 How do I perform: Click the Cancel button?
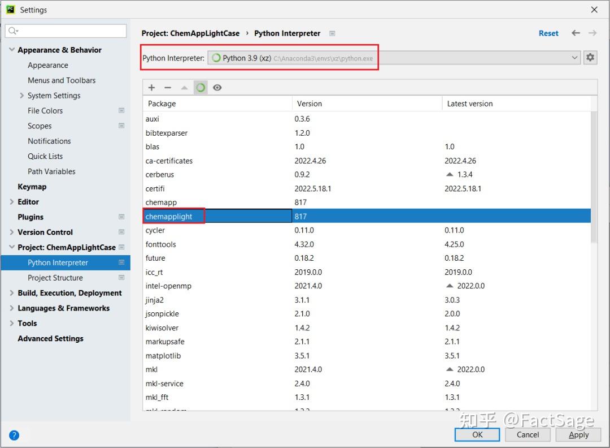coord(528,435)
